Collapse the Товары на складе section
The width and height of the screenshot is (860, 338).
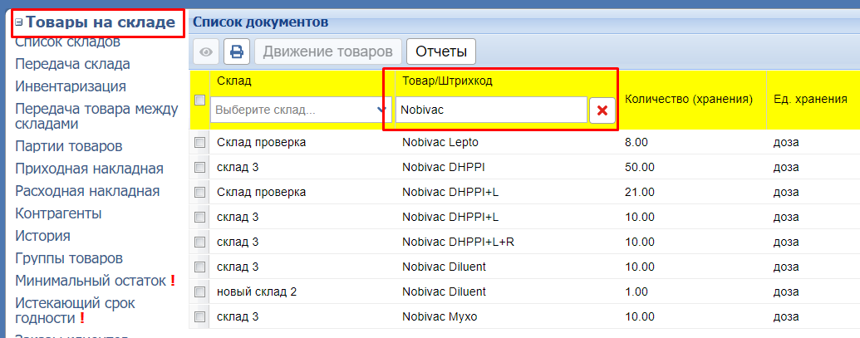click(x=19, y=22)
